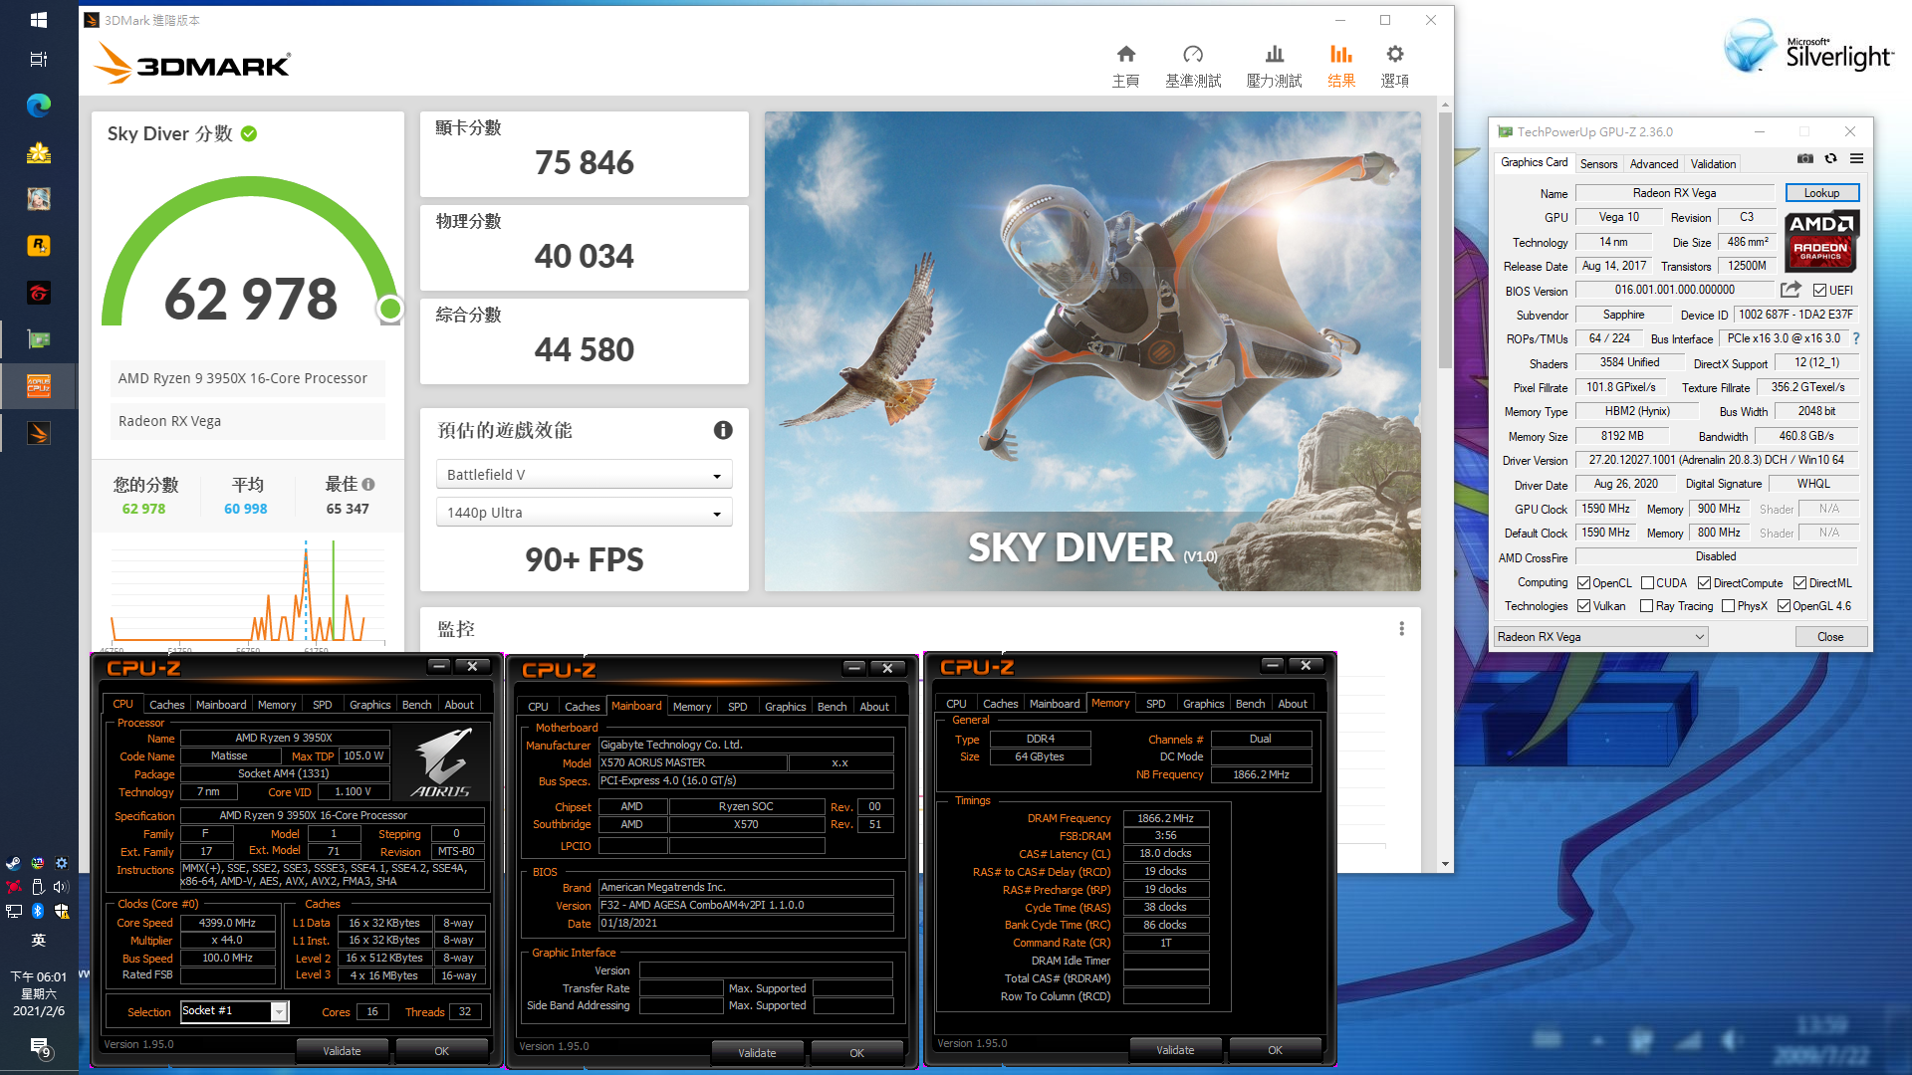Viewport: 1912px width, 1075px height.
Task: Open the Battlefield V game dropdown
Action: tap(585, 475)
